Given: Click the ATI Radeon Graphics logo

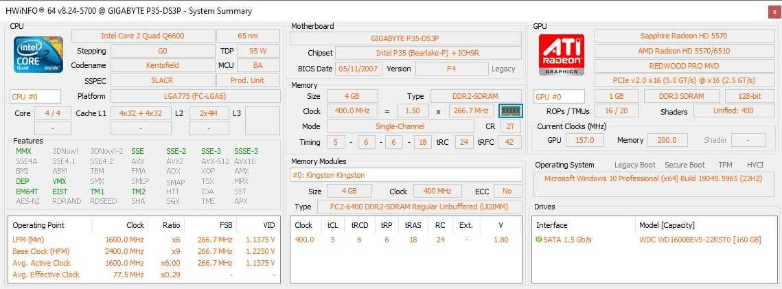Looking at the screenshot, I should [x=562, y=54].
